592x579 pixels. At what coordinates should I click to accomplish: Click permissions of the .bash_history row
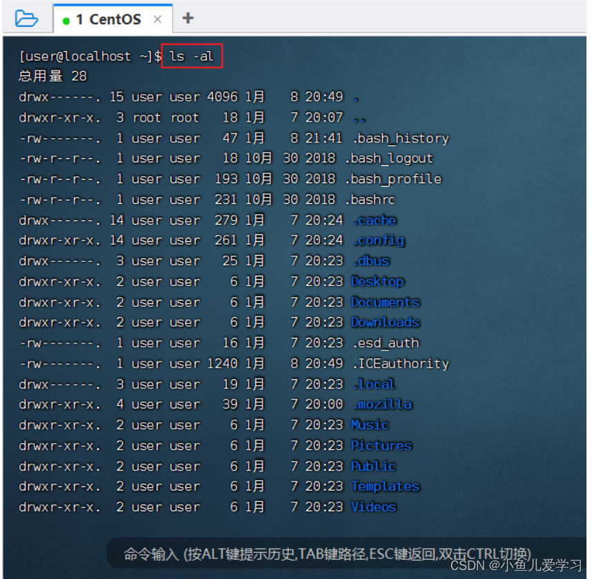(x=60, y=139)
